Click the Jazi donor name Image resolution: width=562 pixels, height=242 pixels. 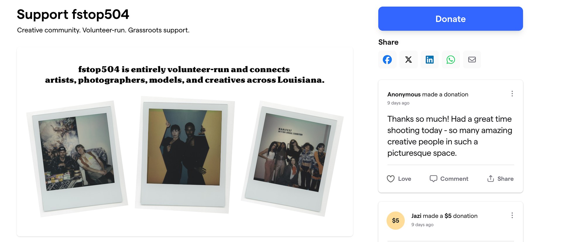pos(416,216)
